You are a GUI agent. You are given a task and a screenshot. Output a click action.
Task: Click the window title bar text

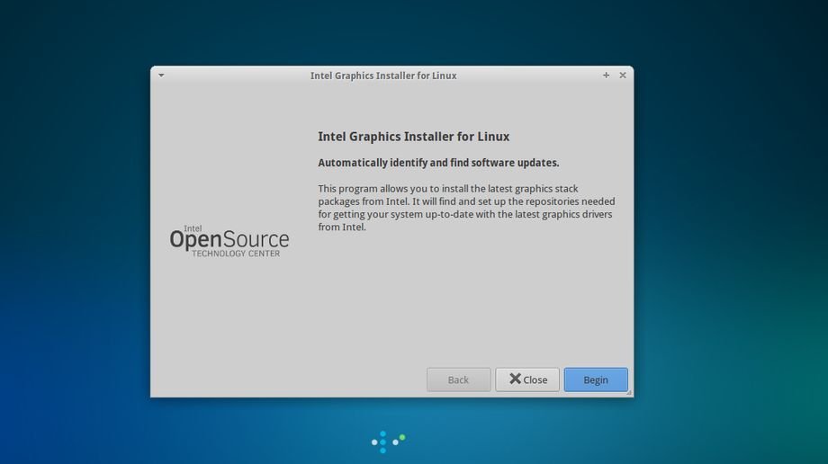[x=383, y=76]
